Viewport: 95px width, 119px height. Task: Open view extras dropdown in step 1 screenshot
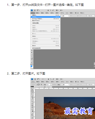tap(38, 10)
